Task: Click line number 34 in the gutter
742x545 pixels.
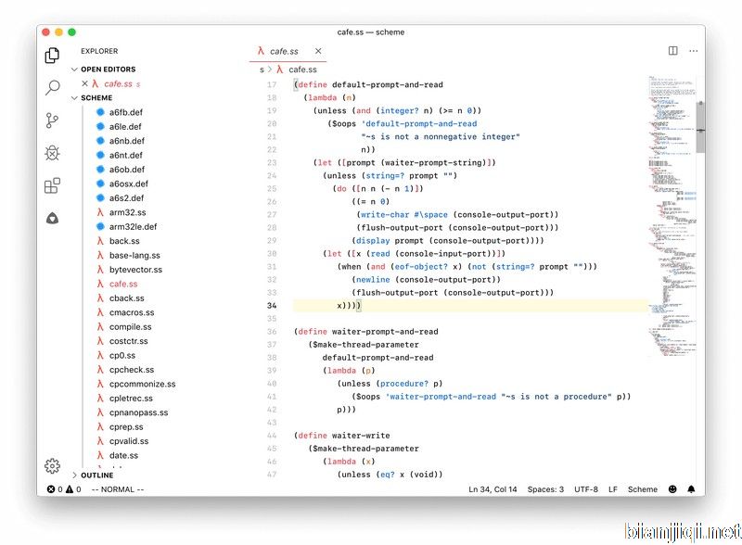Action: pos(272,306)
